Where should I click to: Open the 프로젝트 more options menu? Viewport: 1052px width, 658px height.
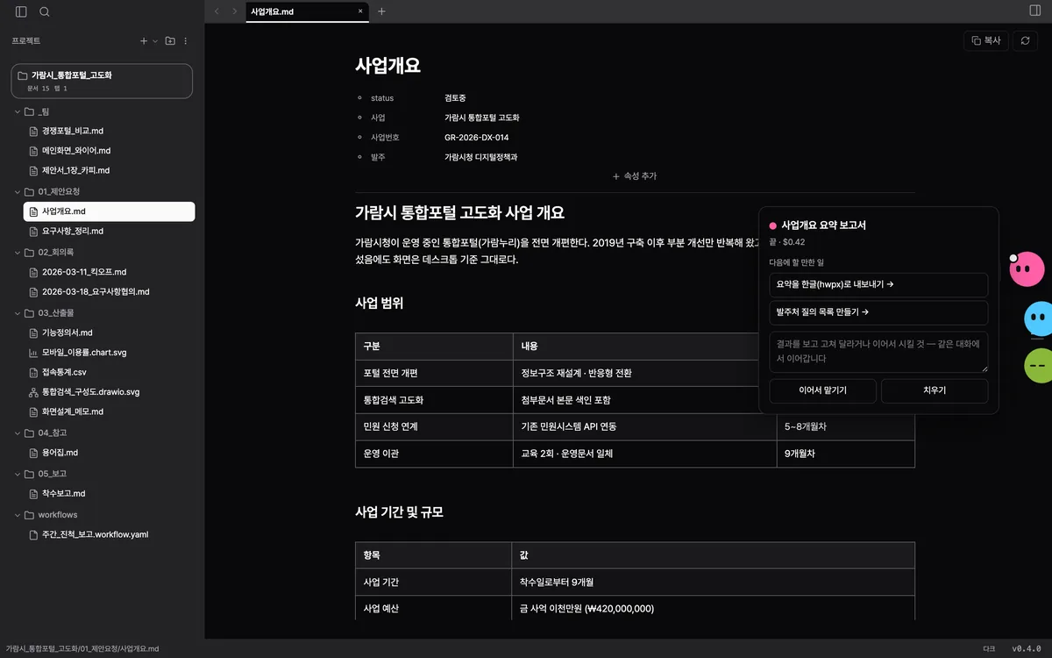(x=185, y=41)
